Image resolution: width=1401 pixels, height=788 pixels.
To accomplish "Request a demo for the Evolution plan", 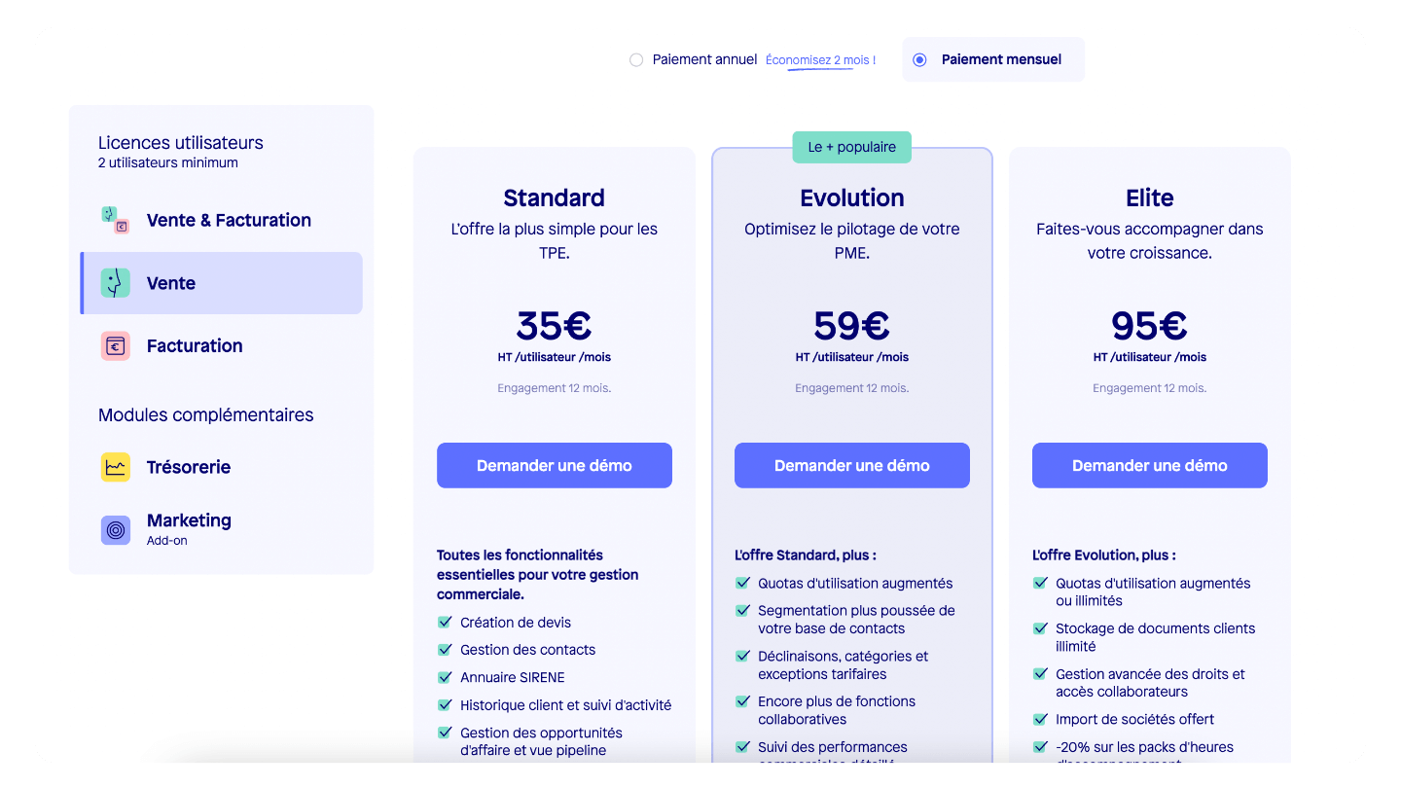I will (x=852, y=465).
